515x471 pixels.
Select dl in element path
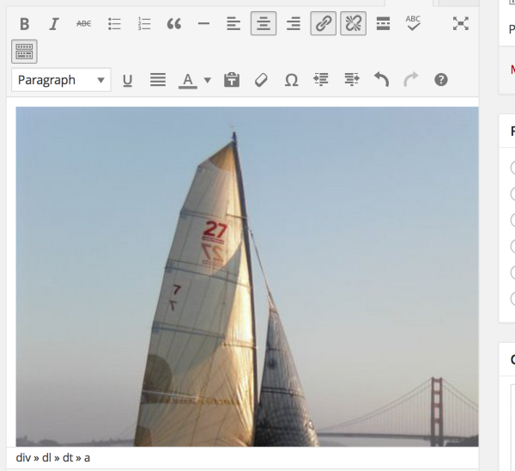(46, 457)
